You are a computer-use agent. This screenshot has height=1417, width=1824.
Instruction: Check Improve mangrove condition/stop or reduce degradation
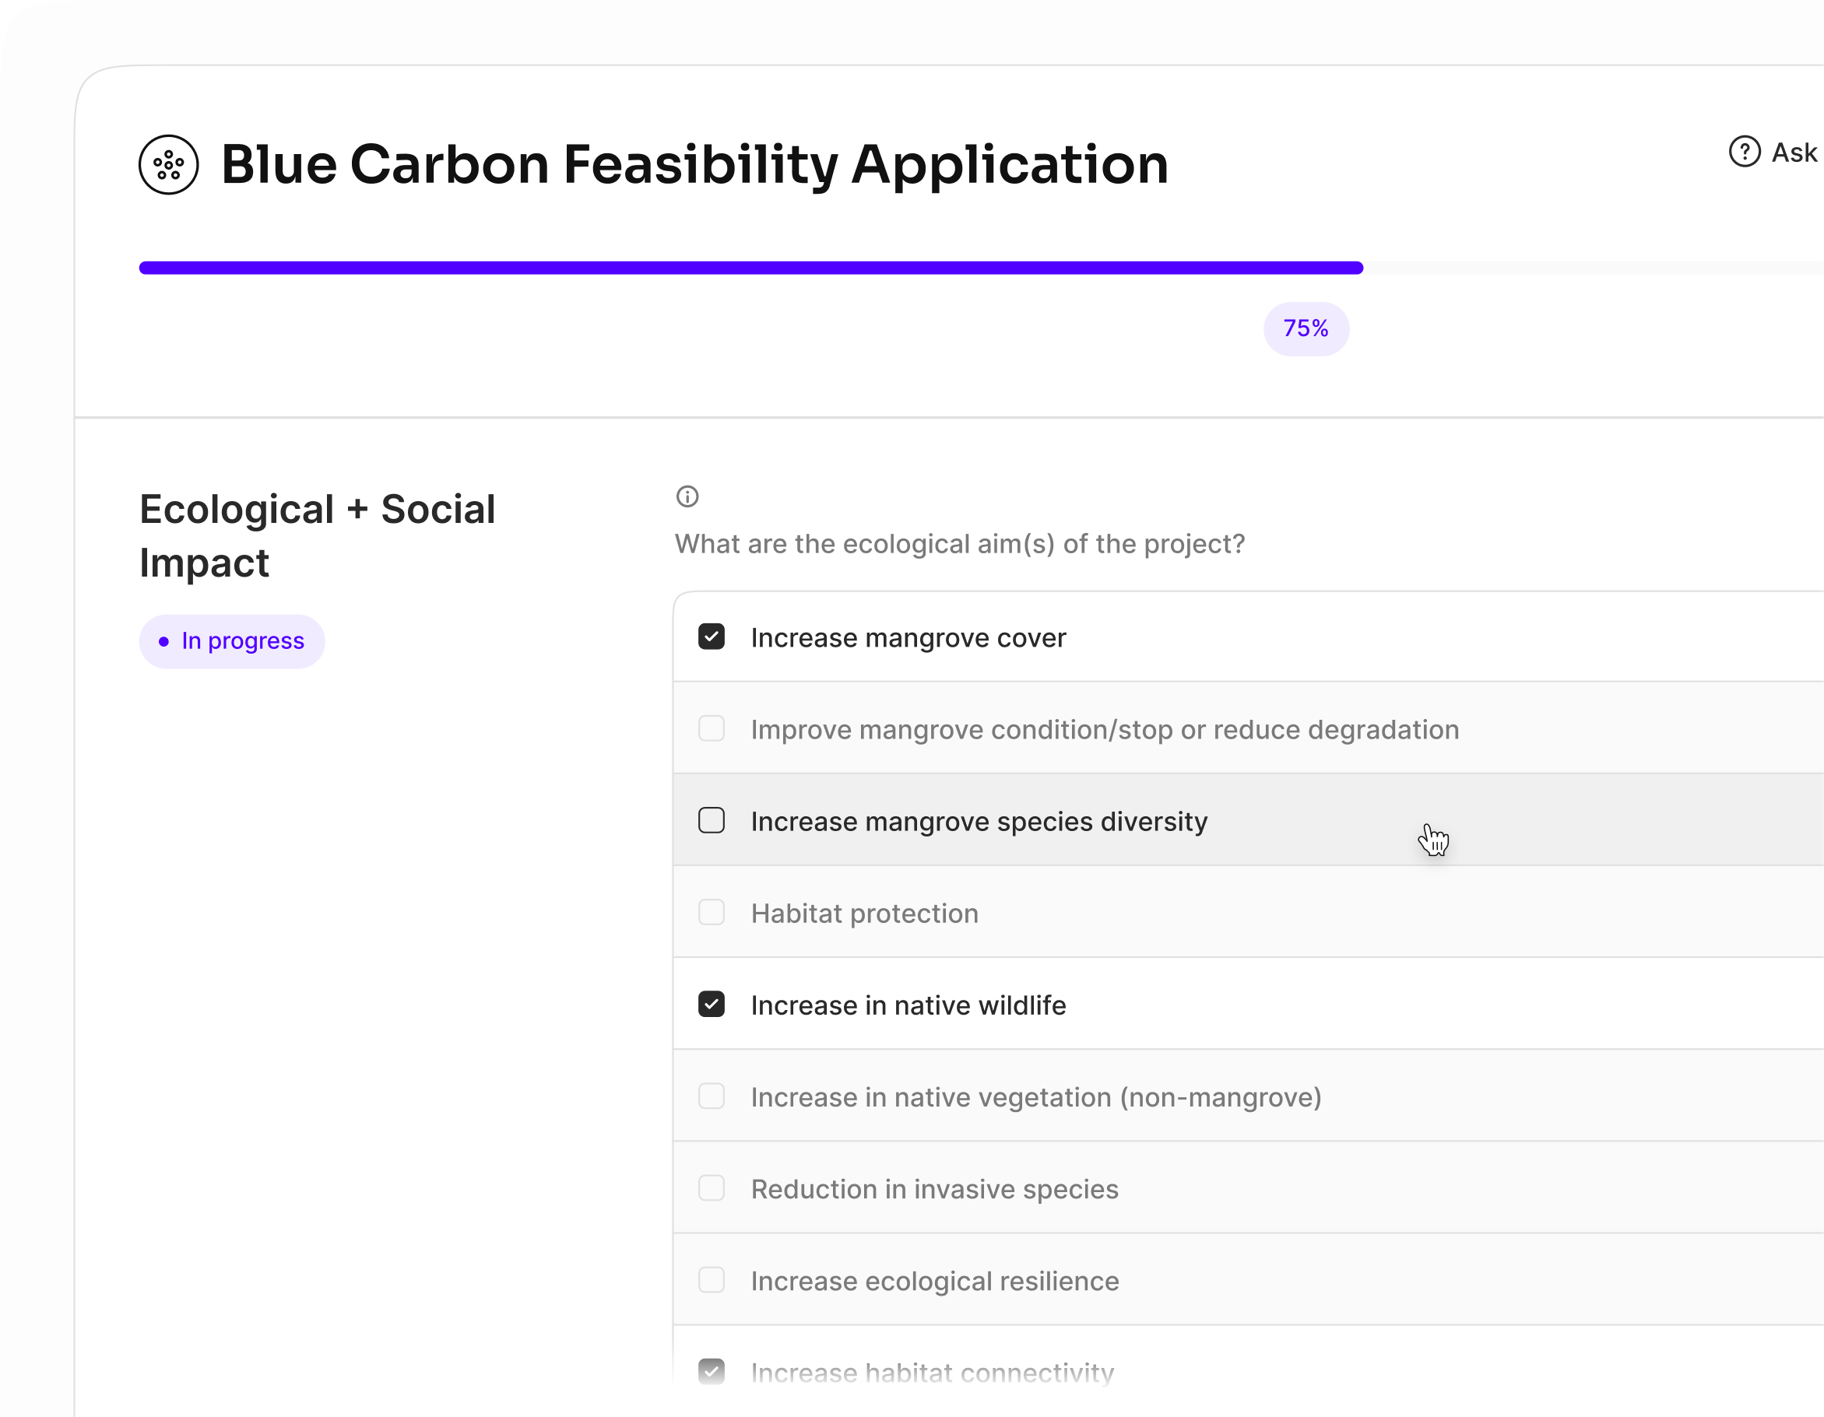[711, 729]
